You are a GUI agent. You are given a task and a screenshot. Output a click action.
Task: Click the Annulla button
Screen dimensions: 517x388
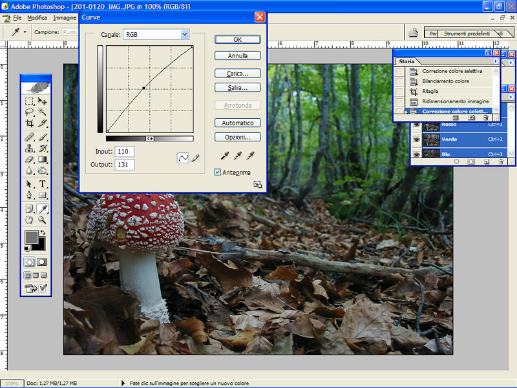(238, 56)
